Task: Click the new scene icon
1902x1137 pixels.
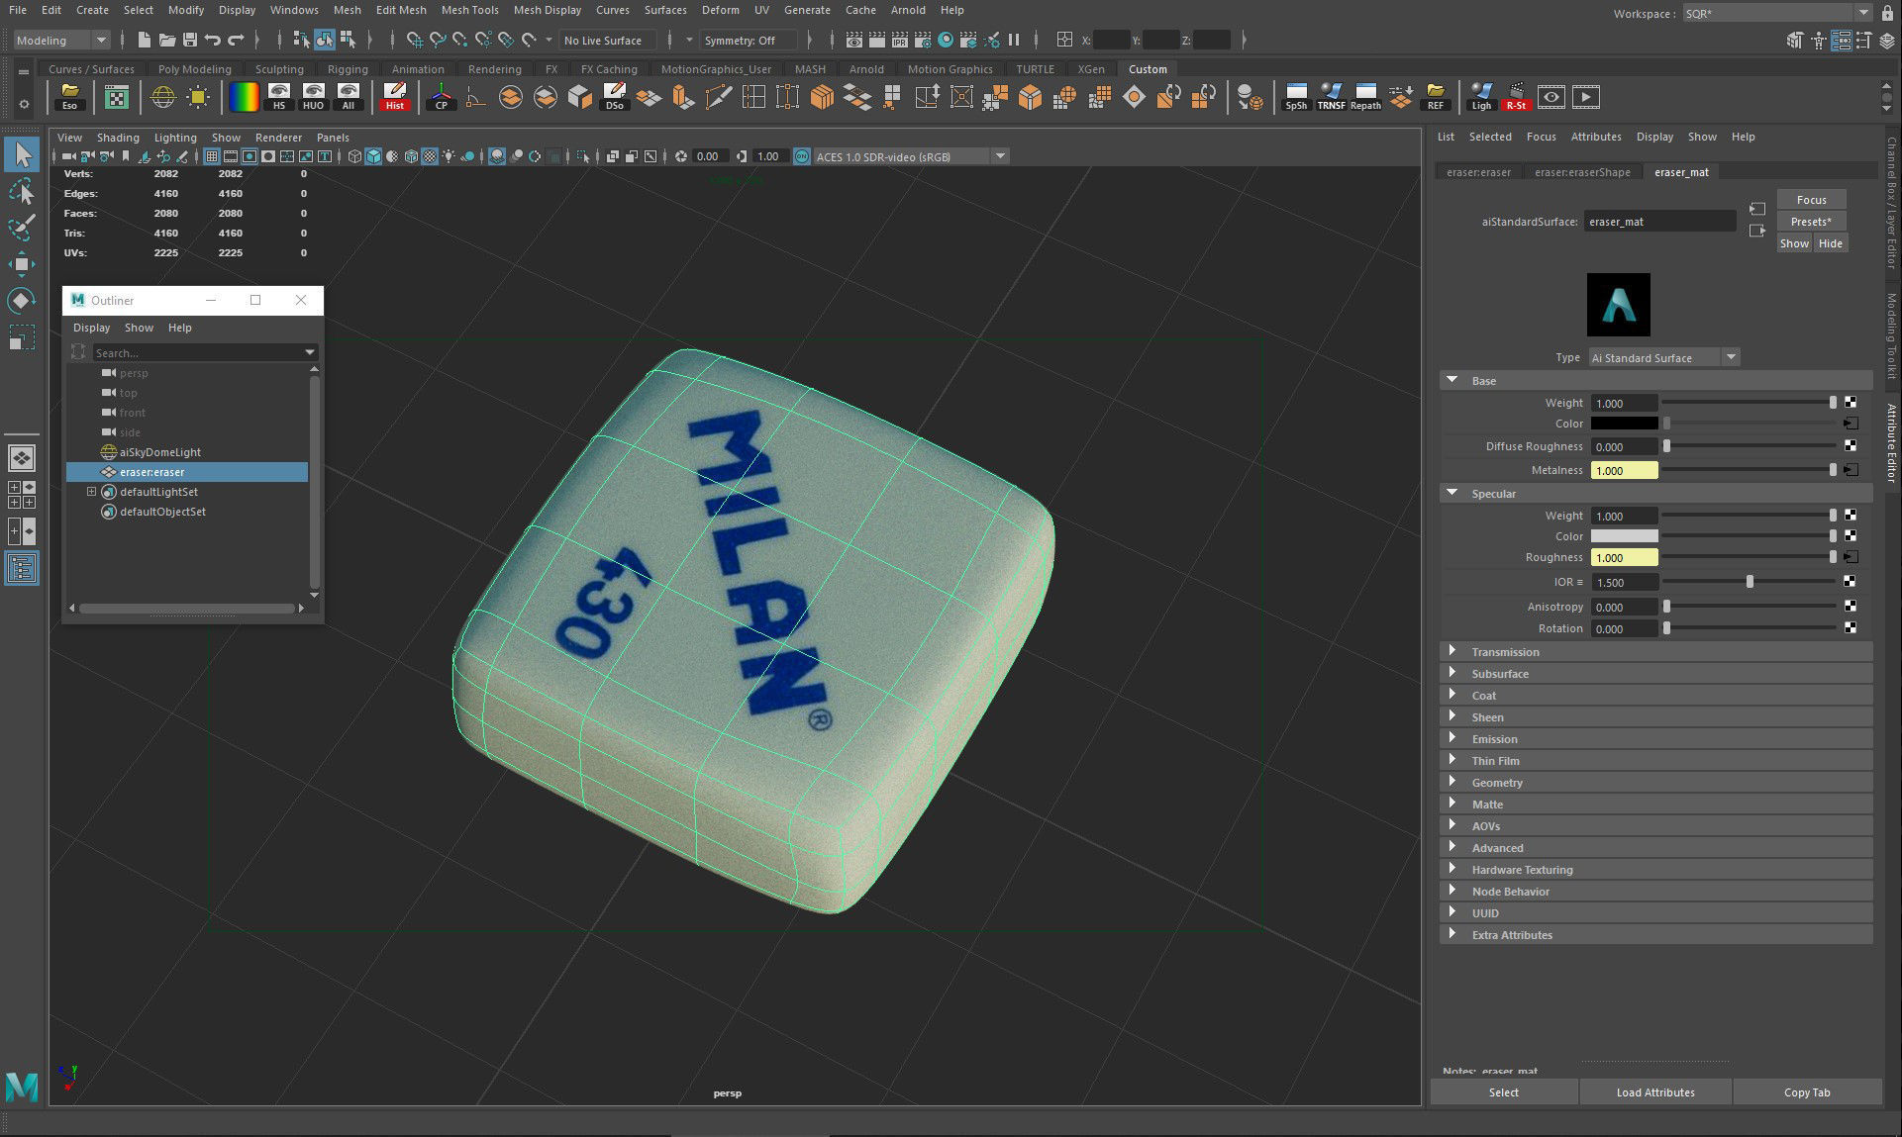Action: (x=145, y=40)
